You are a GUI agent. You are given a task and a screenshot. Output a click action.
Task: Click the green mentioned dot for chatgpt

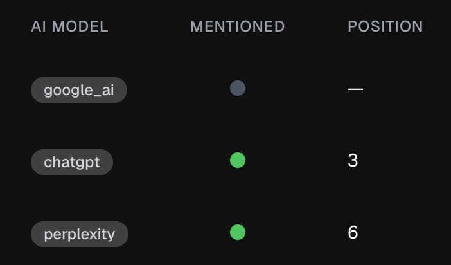point(238,160)
